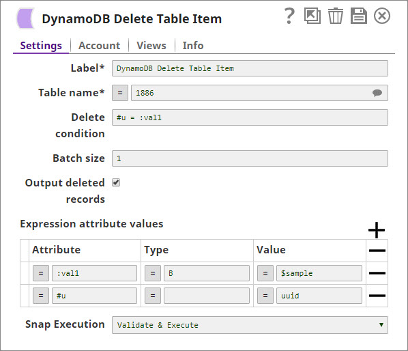Click the empty Type field in #u row

(207, 296)
